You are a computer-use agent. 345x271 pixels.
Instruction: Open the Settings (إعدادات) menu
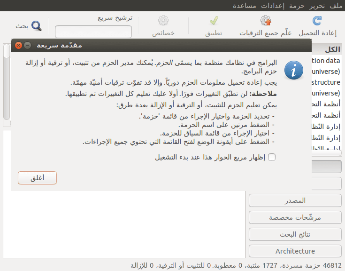(273, 6)
